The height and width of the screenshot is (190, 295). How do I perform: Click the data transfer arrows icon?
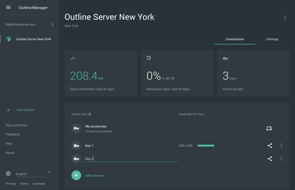click(73, 58)
